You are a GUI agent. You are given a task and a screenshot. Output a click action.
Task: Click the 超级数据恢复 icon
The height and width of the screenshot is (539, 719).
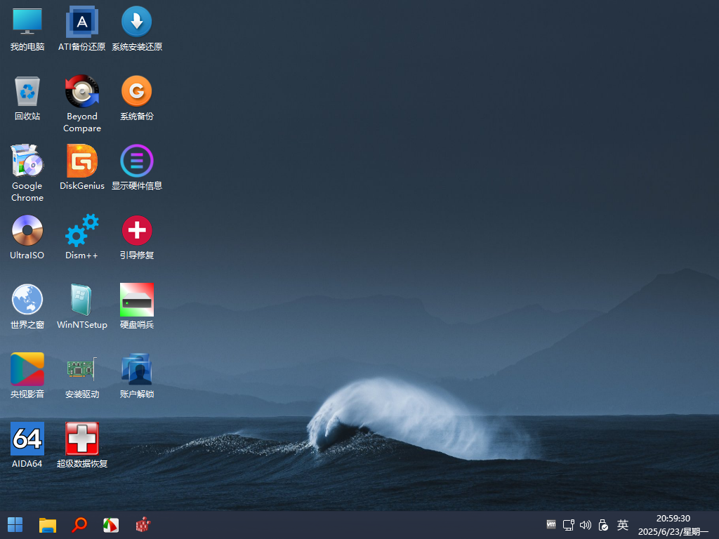tap(82, 439)
